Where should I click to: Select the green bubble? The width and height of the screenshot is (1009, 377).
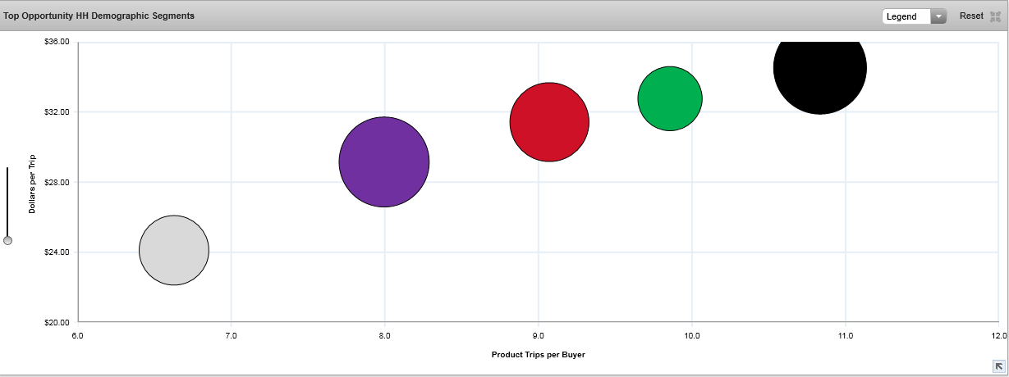point(670,98)
